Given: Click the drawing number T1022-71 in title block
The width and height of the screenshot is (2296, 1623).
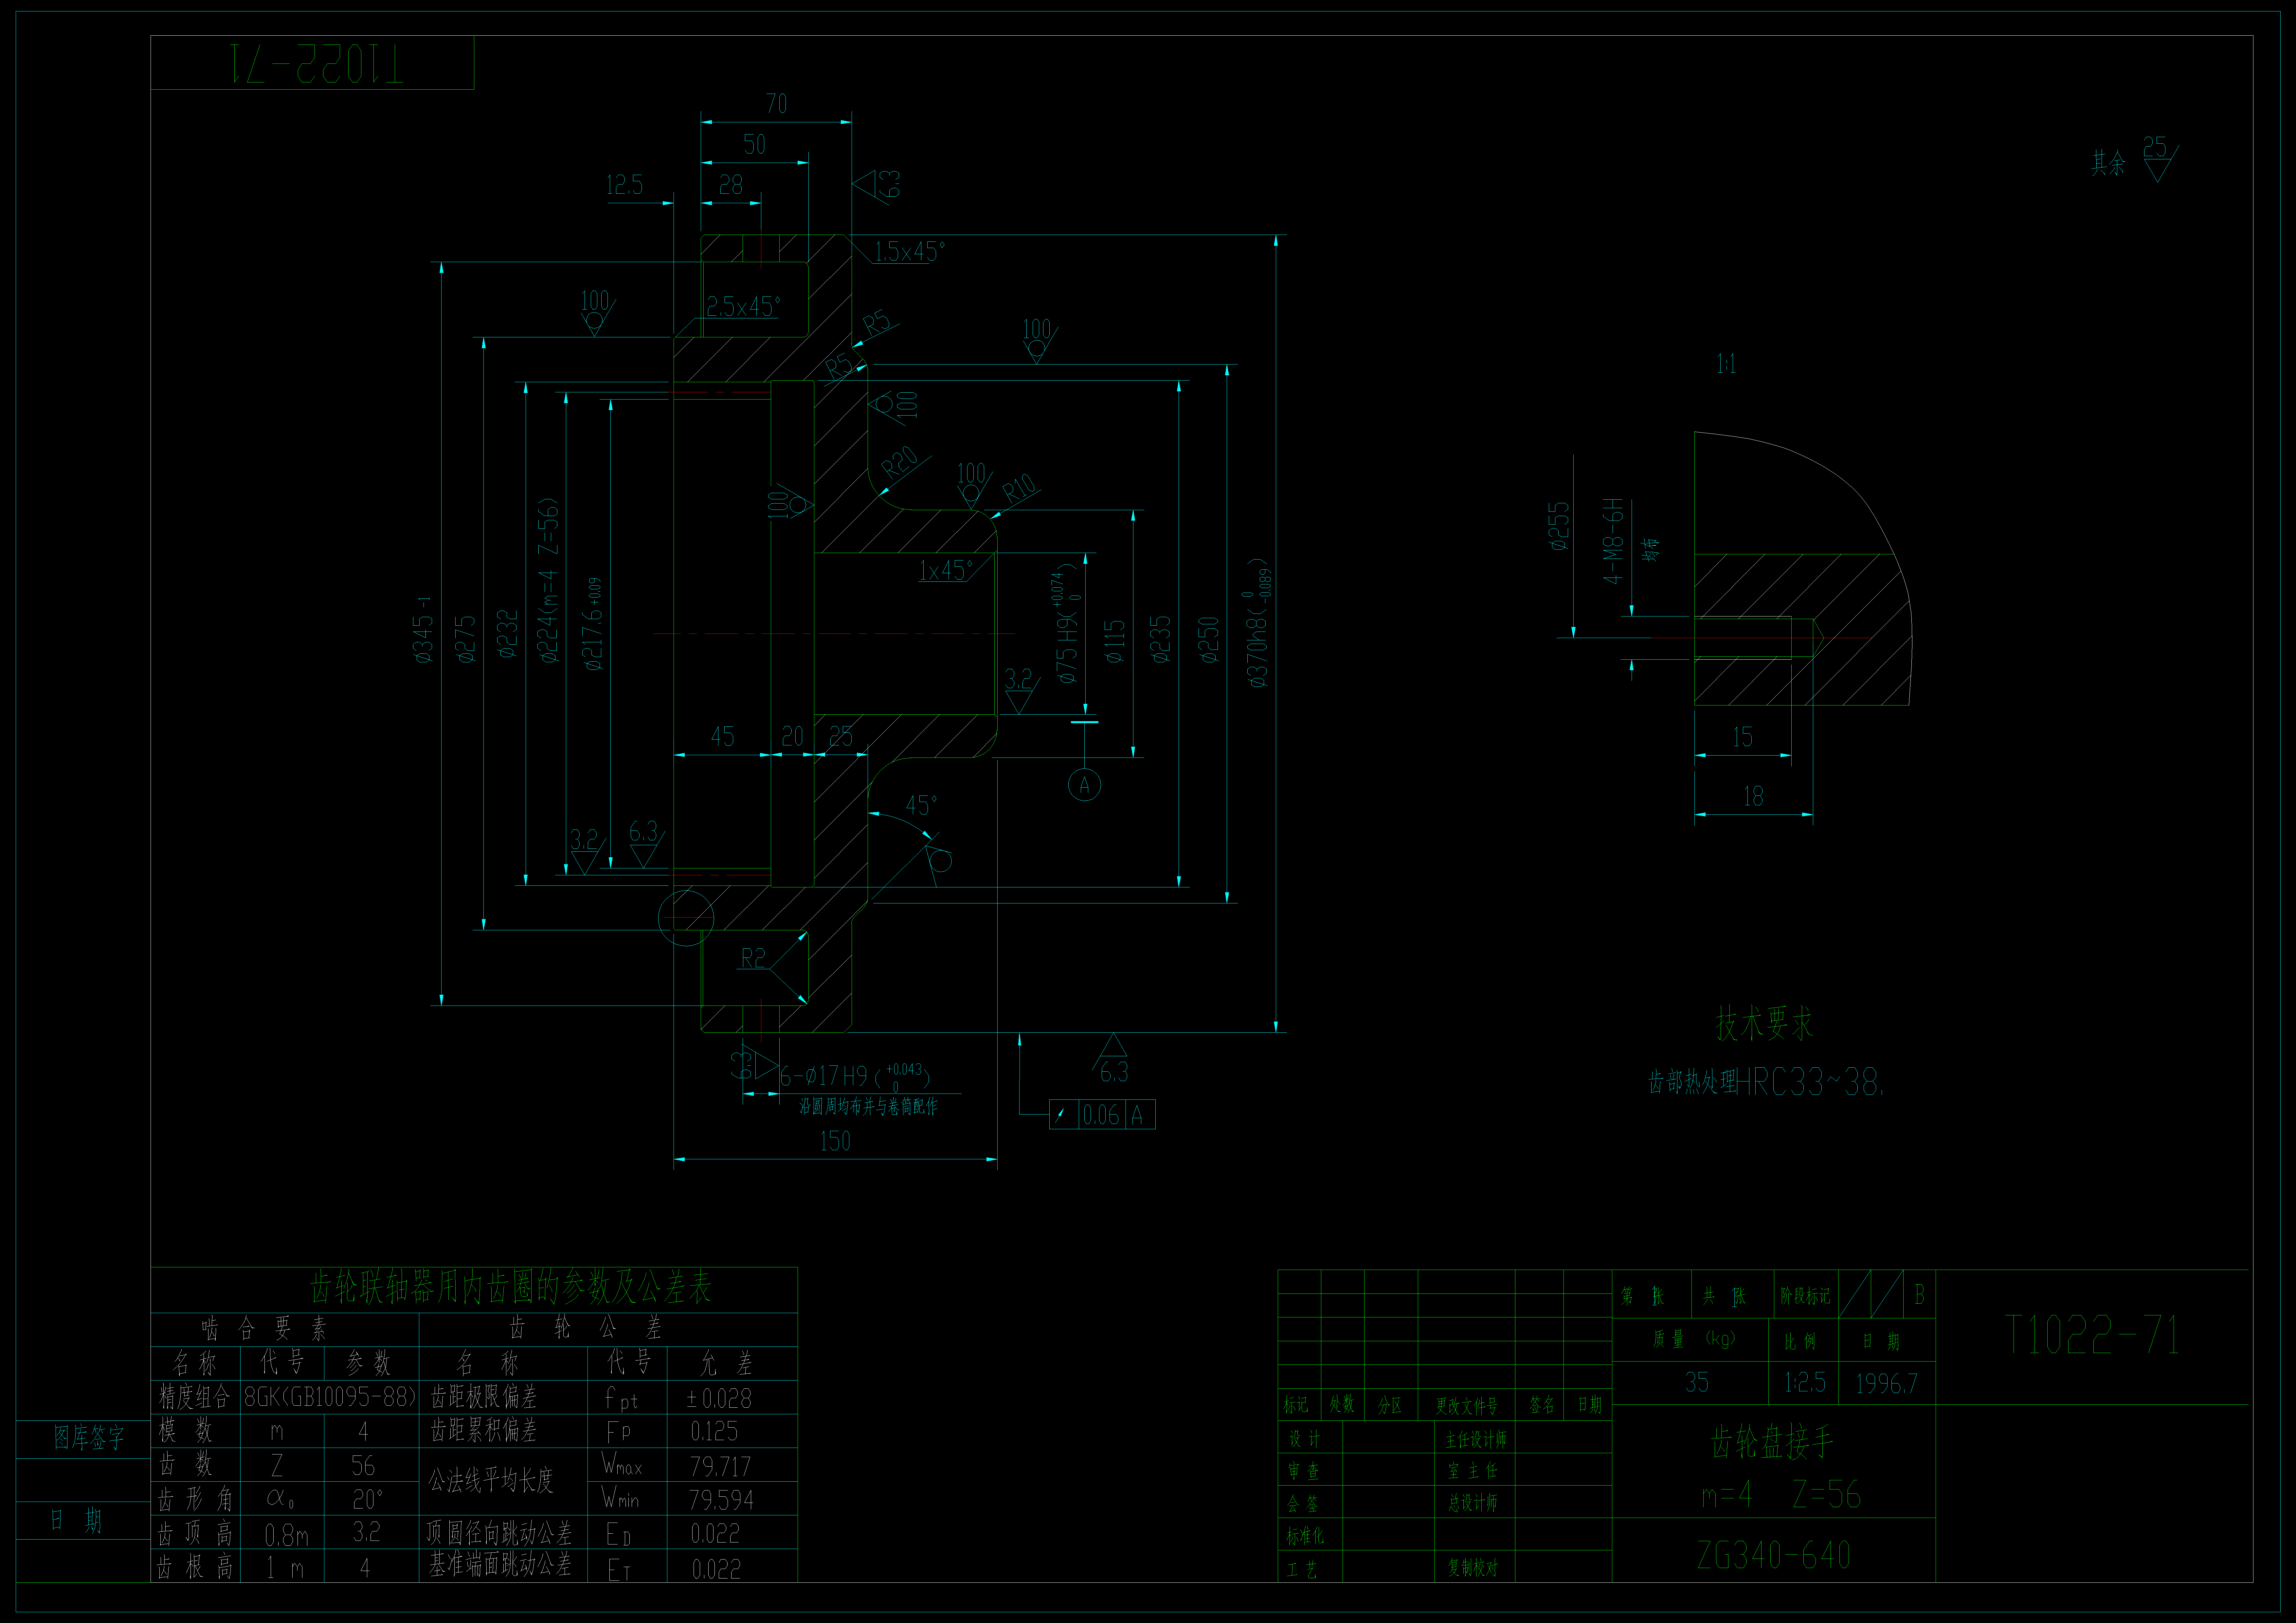Looking at the screenshot, I should [x=2092, y=1335].
